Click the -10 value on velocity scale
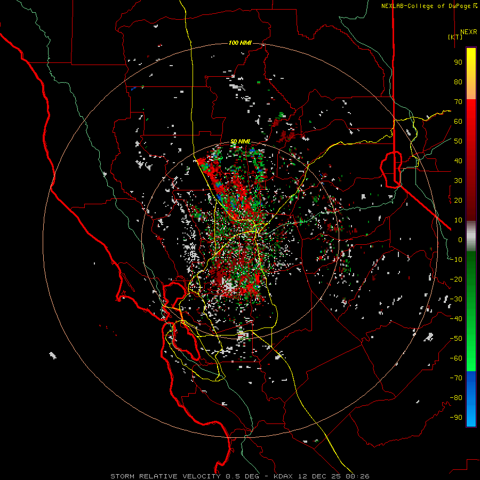Screen dimensions: 480x480 pos(456,260)
